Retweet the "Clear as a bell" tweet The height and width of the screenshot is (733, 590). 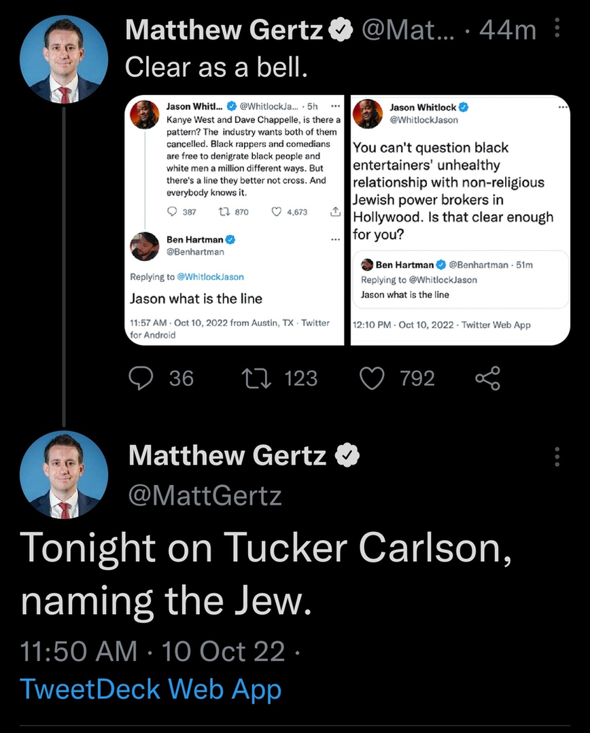[x=258, y=378]
